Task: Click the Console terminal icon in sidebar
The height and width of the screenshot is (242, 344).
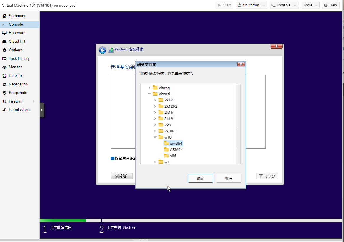Action: click(x=4, y=24)
